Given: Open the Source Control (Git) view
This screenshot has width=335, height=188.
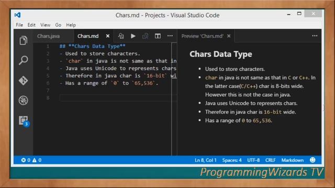Looking at the screenshot, I should pos(23,80).
